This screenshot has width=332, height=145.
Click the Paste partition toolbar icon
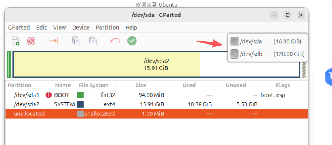click(x=93, y=41)
